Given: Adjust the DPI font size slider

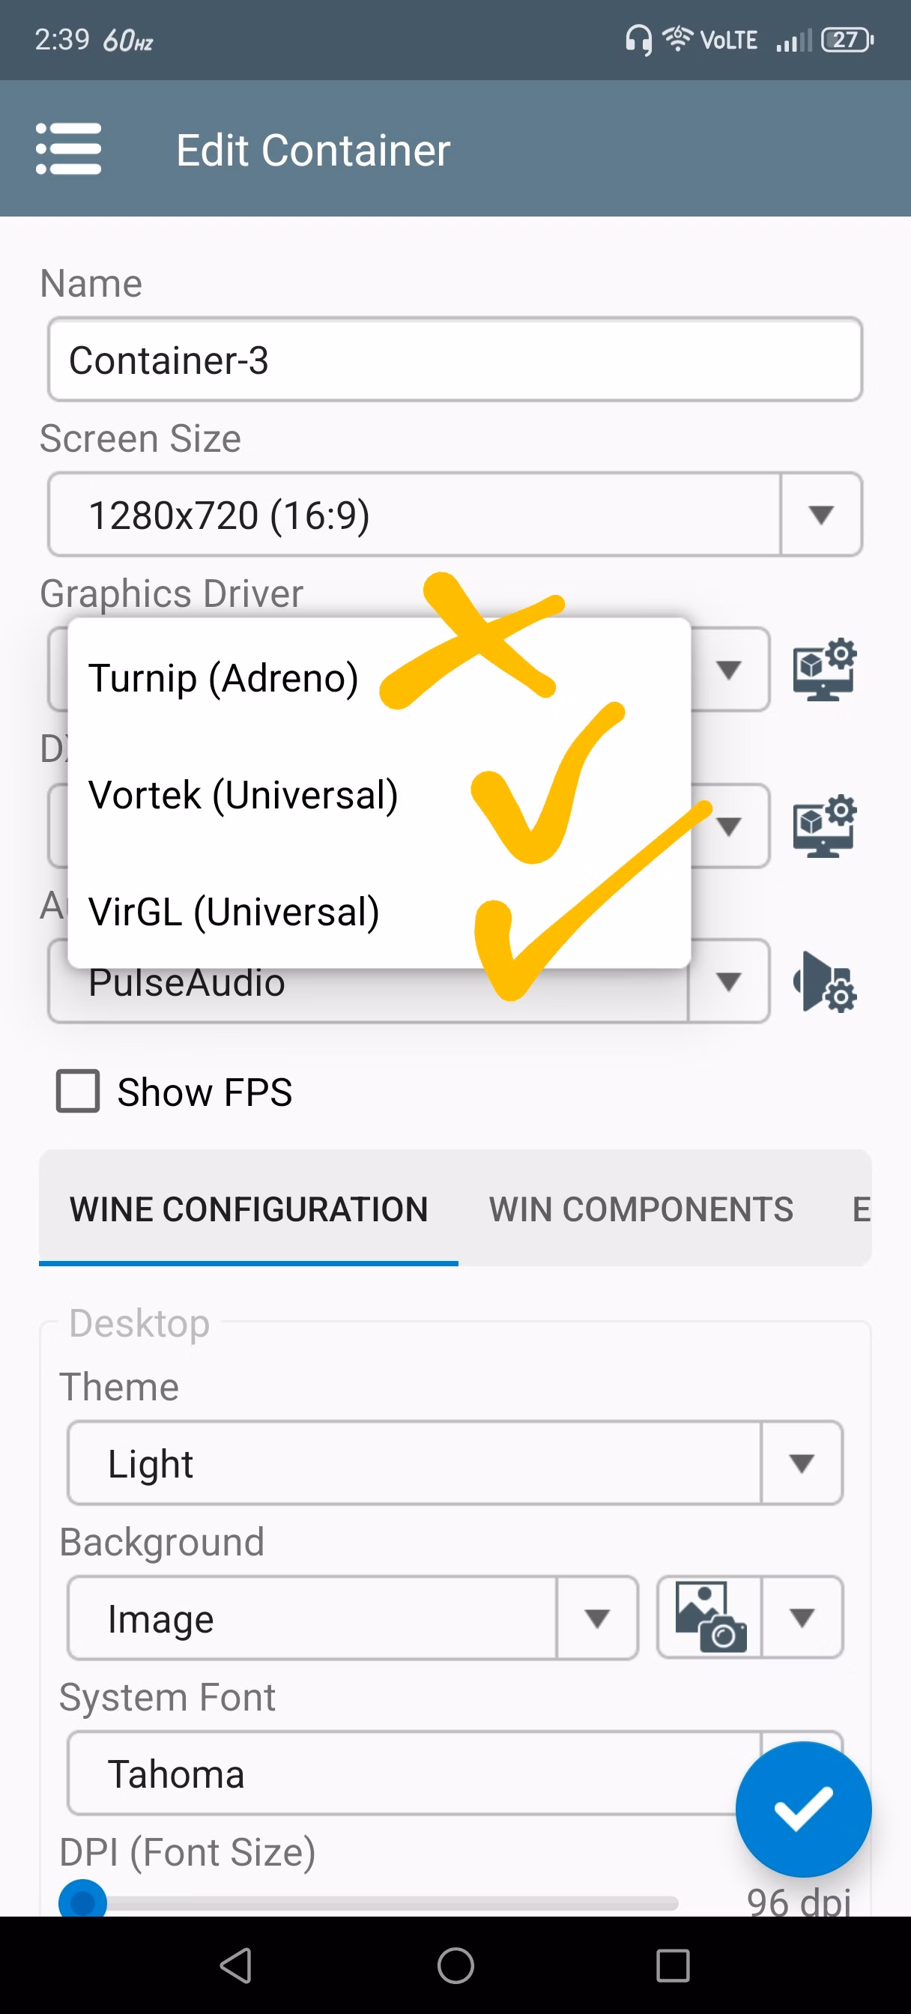Looking at the screenshot, I should 83,1900.
